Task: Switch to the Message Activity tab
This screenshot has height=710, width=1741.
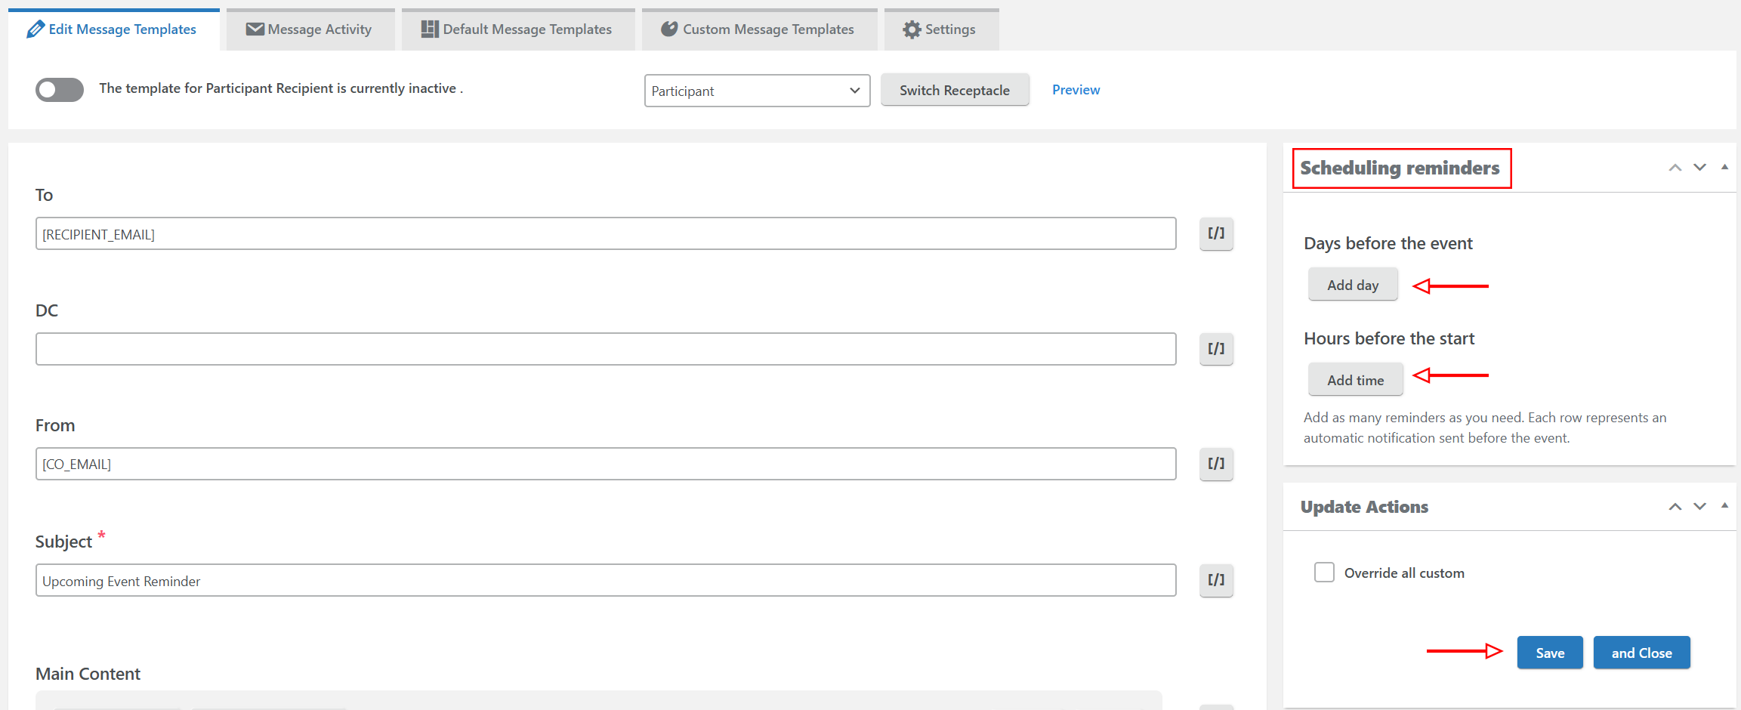Action: [x=310, y=29]
